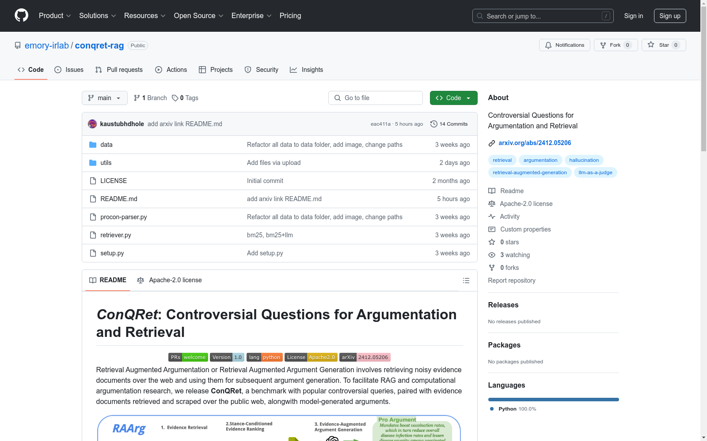This screenshot has height=441, width=707.
Task: Open the Insights tab
Action: pyautogui.click(x=306, y=70)
